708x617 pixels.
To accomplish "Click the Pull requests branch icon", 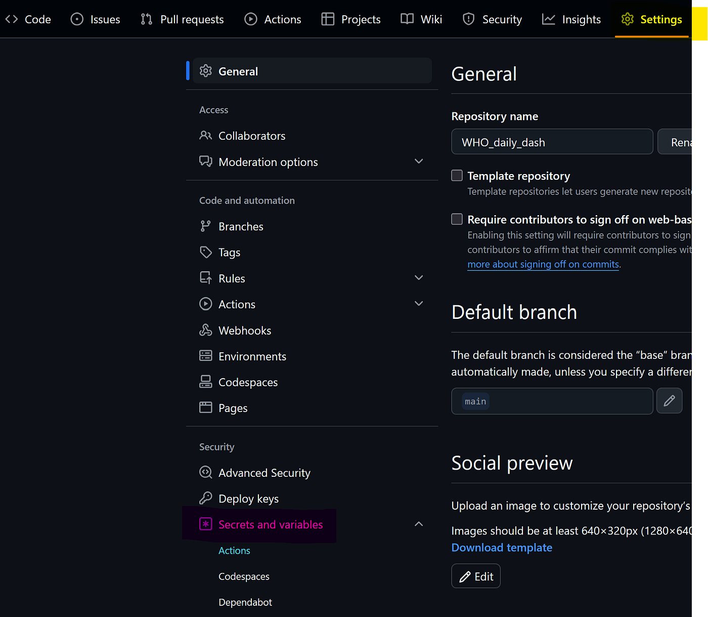I will (x=147, y=19).
